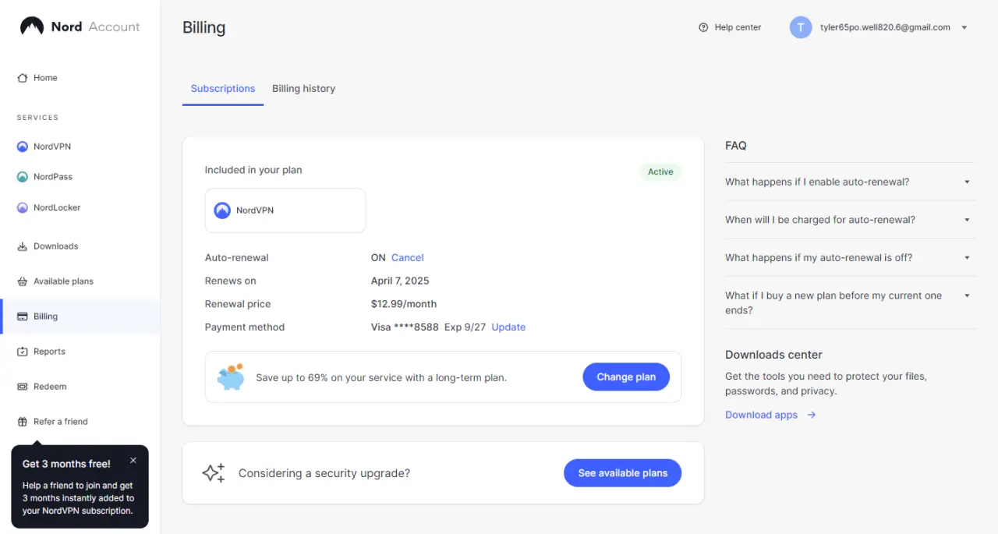The height and width of the screenshot is (534, 998).
Task: Click the Visa ****8588 card text
Action: tap(405, 327)
